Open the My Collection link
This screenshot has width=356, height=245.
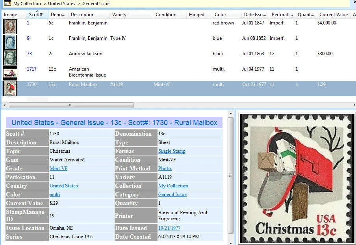(x=173, y=186)
